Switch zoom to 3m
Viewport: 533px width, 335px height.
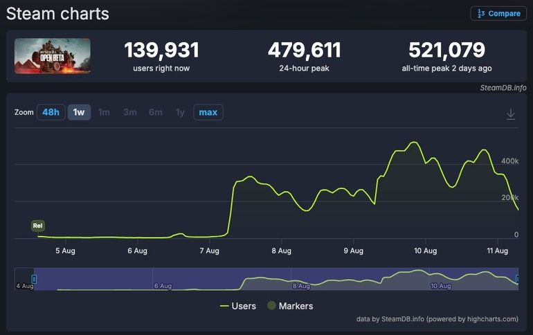coord(129,112)
